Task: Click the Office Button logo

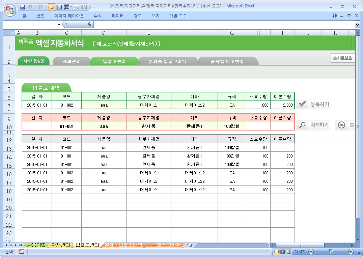Action: click(x=10, y=9)
